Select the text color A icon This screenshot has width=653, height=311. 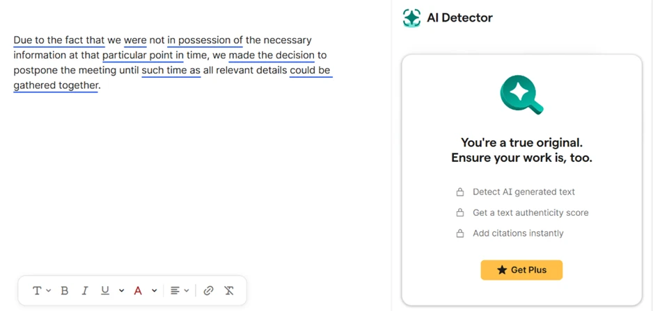point(138,291)
